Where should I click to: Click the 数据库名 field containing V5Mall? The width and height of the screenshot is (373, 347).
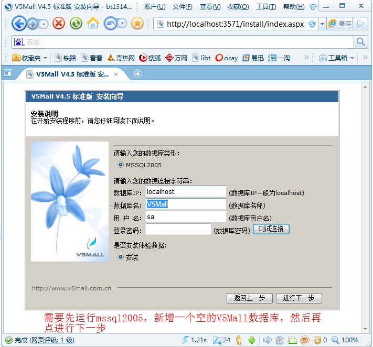pos(186,204)
